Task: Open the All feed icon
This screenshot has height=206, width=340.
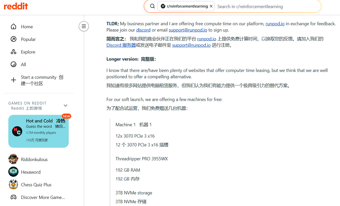Action: coord(13,64)
